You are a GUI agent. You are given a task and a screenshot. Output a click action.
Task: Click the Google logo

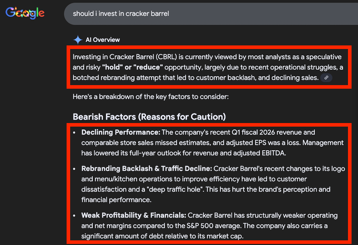coord(25,13)
